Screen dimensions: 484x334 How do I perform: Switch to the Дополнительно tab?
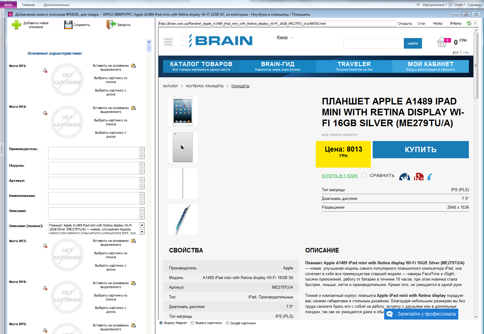(57, 5)
